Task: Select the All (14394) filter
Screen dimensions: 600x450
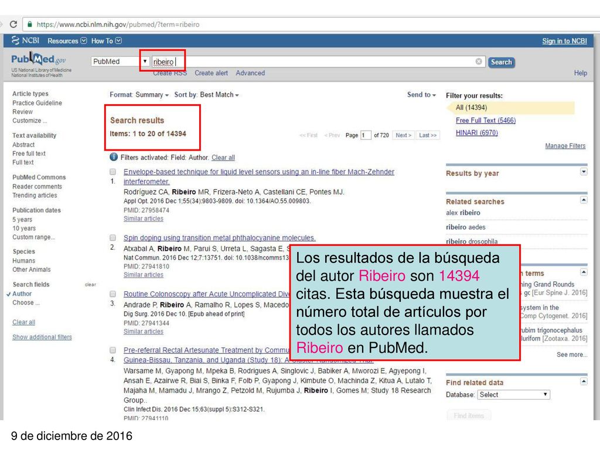Action: point(472,108)
